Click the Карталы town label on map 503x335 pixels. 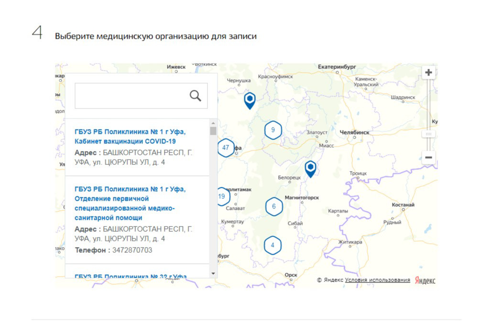coord(338,211)
